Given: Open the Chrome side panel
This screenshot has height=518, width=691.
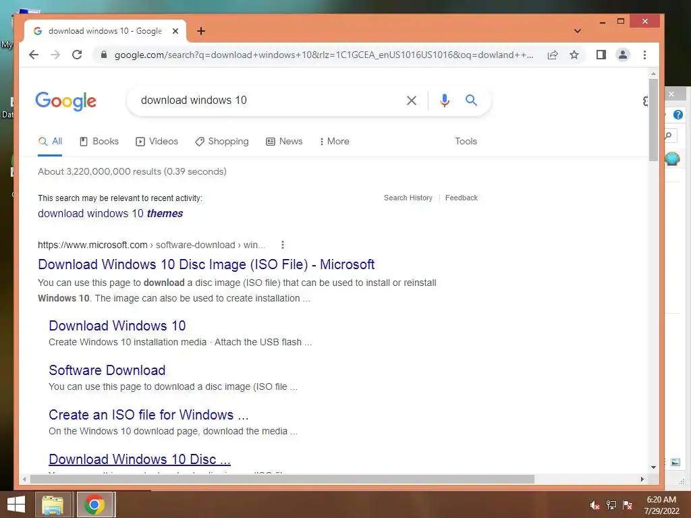Looking at the screenshot, I should point(601,55).
